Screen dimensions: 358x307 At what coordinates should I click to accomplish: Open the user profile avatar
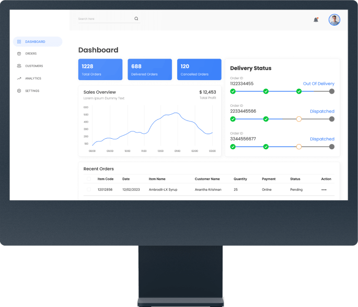(334, 20)
